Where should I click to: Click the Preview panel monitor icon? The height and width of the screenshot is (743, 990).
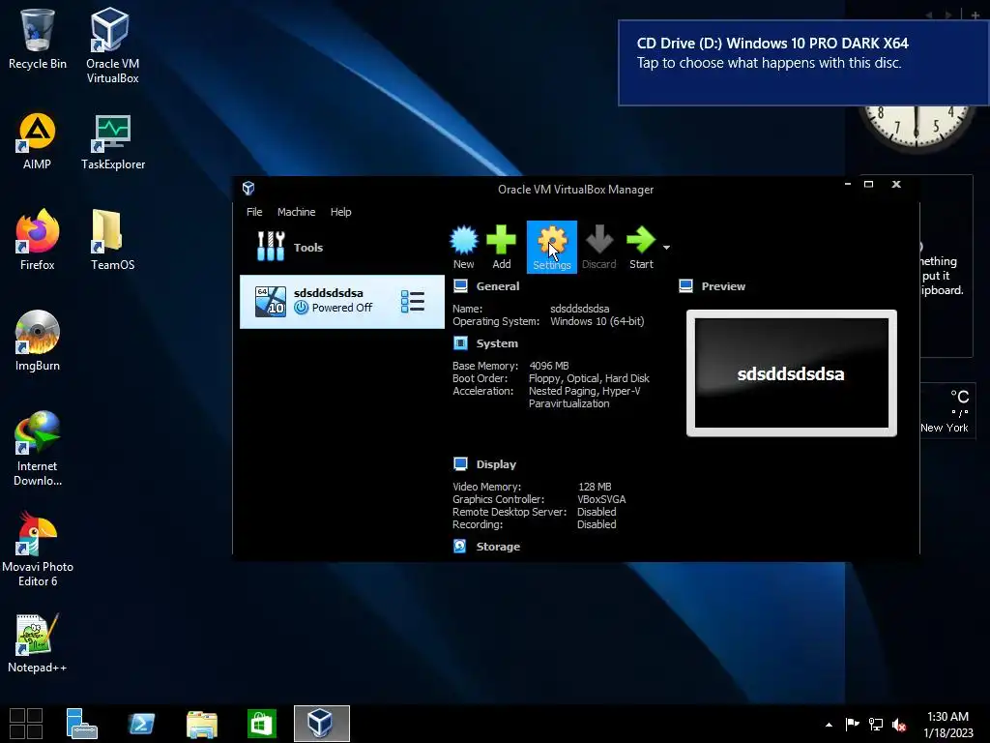point(686,286)
